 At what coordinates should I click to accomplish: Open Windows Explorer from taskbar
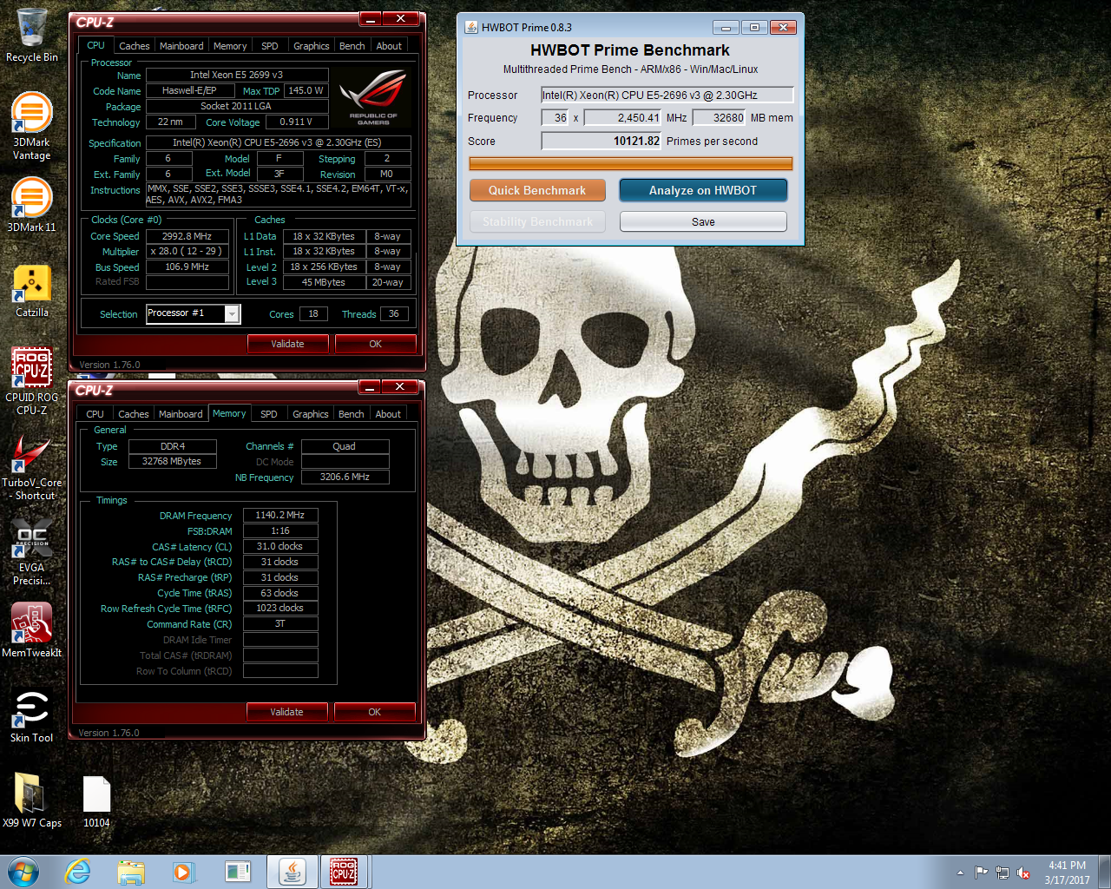point(131,872)
